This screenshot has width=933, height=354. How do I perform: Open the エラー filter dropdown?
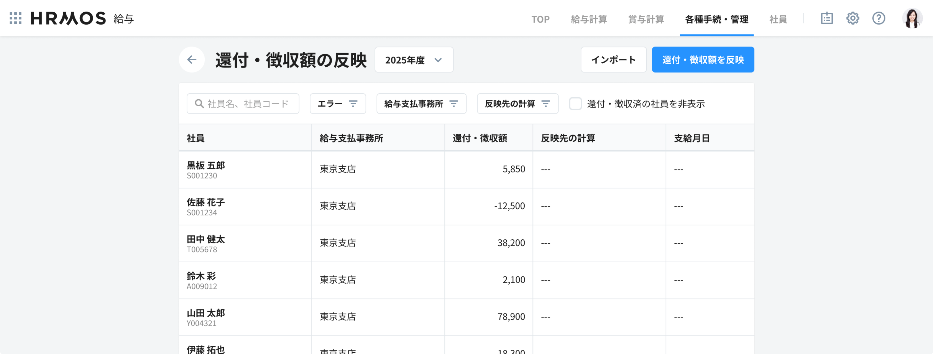click(338, 104)
